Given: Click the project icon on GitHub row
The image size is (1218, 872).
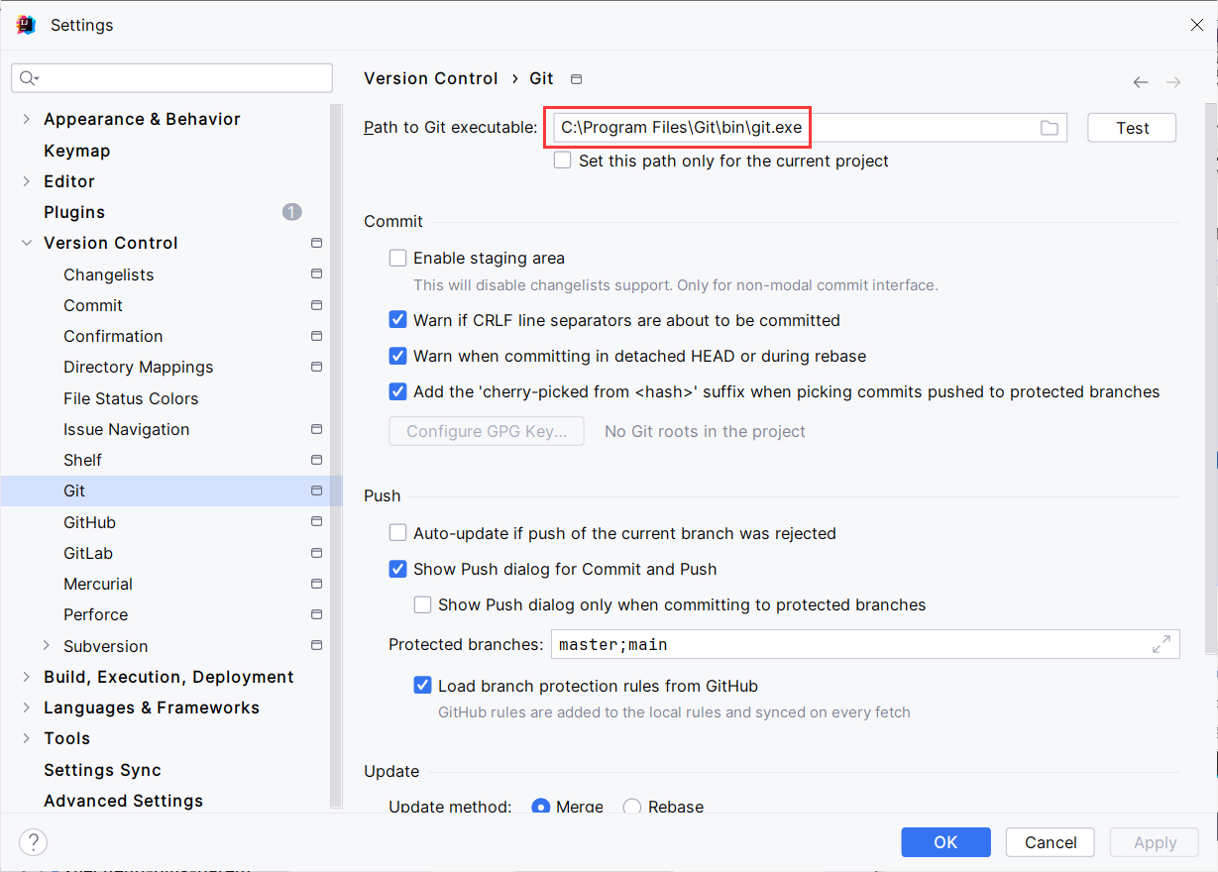Looking at the screenshot, I should (316, 521).
